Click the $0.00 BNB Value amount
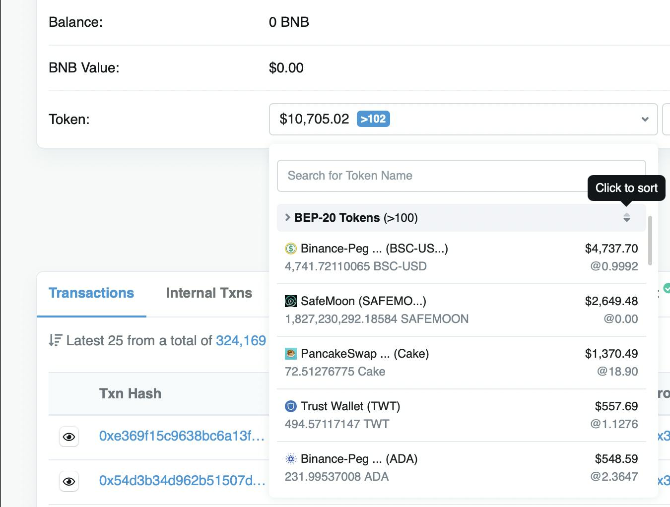Screen dimensions: 670x507 click(286, 68)
